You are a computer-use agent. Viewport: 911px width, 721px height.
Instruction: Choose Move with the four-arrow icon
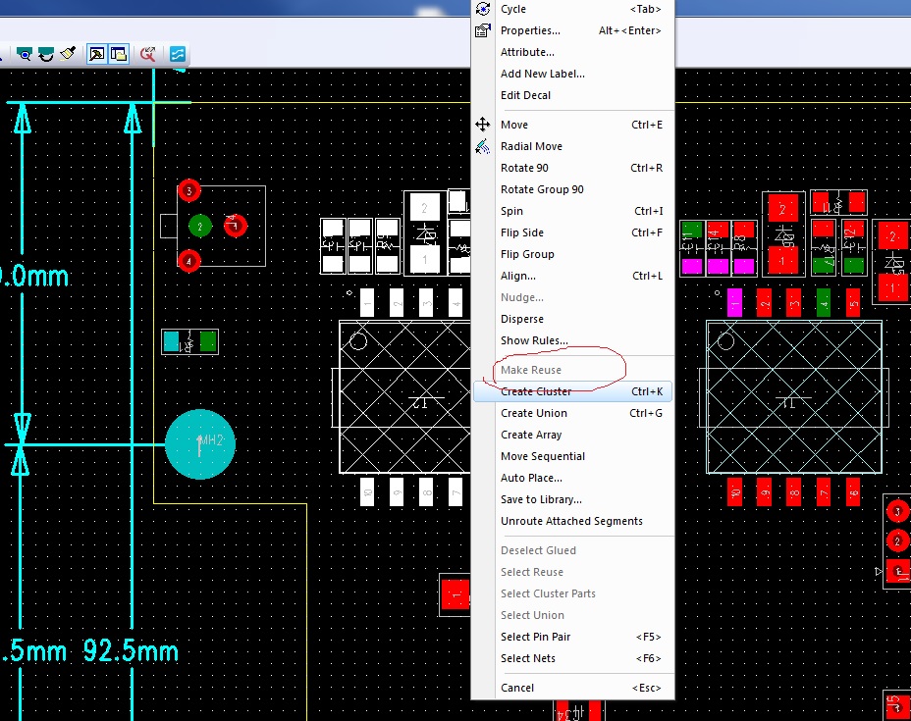[482, 125]
